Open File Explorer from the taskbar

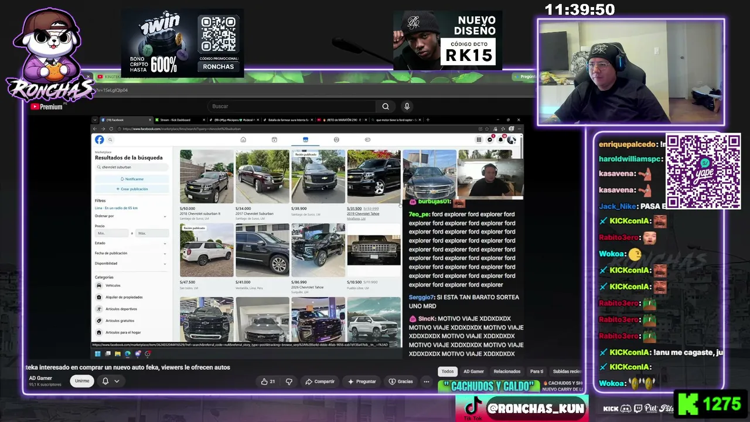click(x=117, y=353)
